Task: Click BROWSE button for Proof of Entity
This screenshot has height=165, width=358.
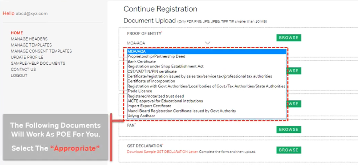Action: [289, 38]
